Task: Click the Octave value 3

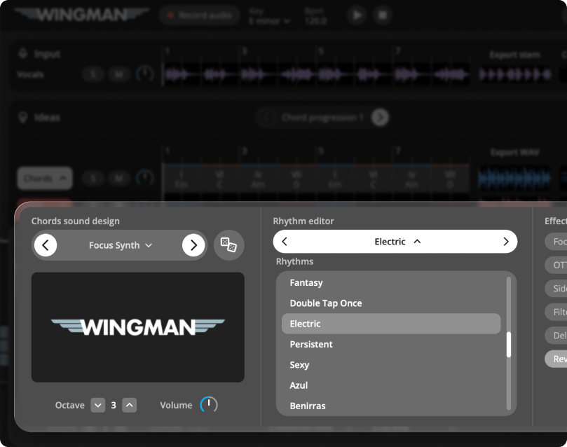Action: point(114,405)
